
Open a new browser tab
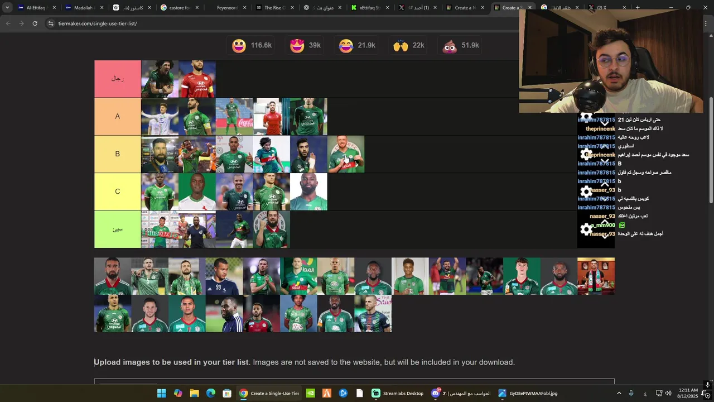pyautogui.click(x=638, y=8)
